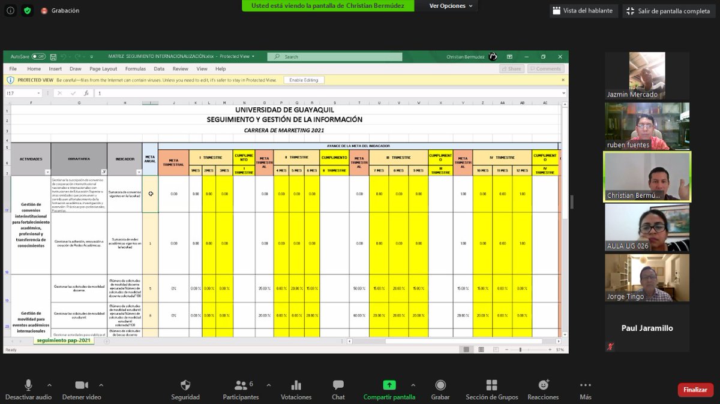Click the Enable Editing button
Viewport: 720px width, 404px height.
[x=304, y=80]
